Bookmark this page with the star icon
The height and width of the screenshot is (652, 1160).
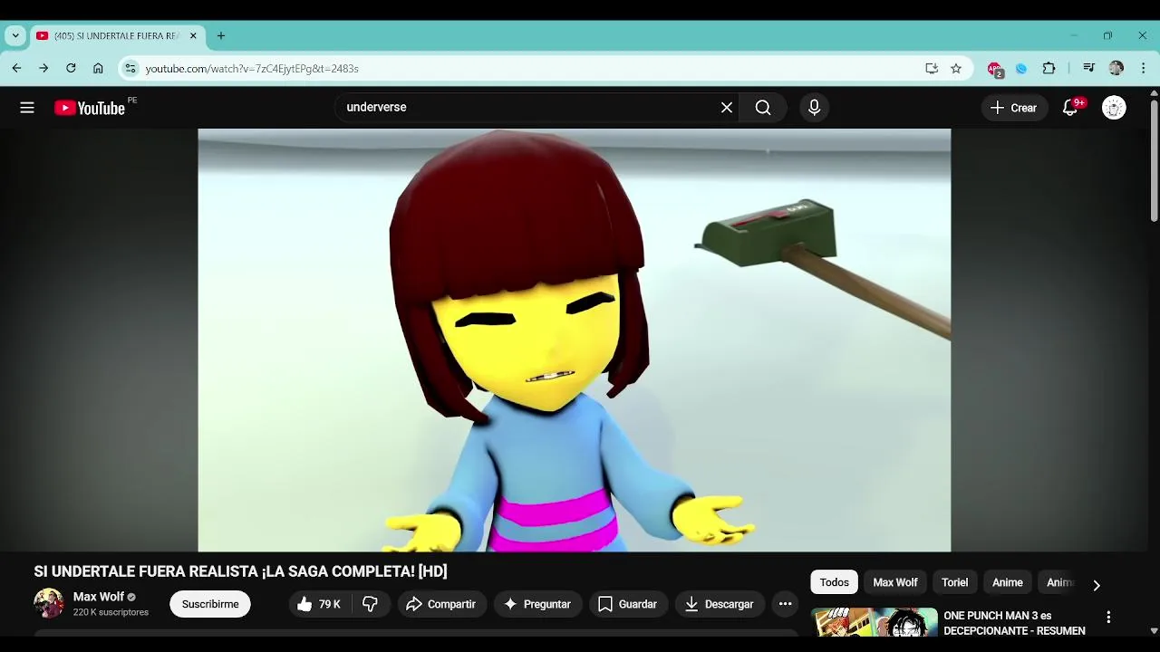[x=956, y=68]
